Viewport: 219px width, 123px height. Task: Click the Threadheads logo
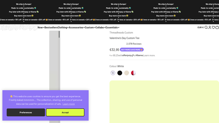19,27
